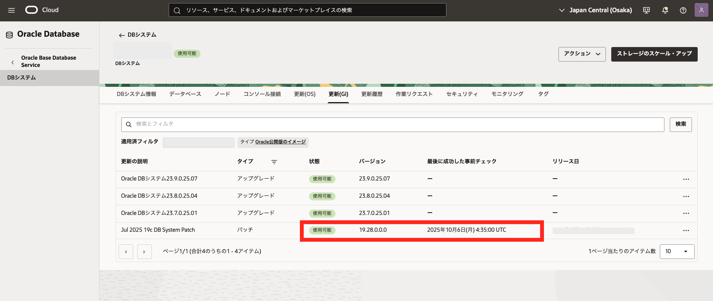
Task: Switch to the 更新履歴 tab
Action: 371,94
